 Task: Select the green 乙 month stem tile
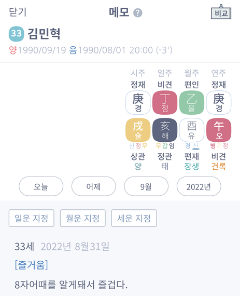192,102
